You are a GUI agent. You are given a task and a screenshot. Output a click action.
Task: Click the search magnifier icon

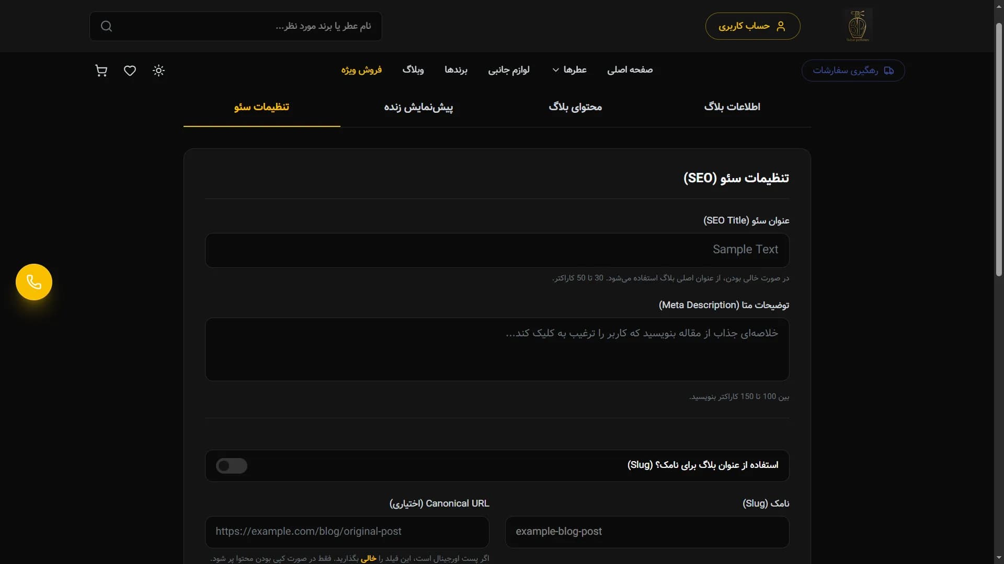click(x=106, y=26)
